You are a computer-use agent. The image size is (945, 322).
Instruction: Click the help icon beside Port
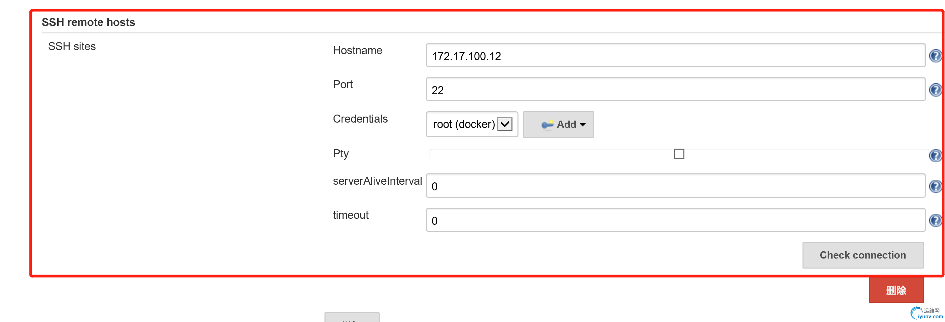click(x=935, y=90)
